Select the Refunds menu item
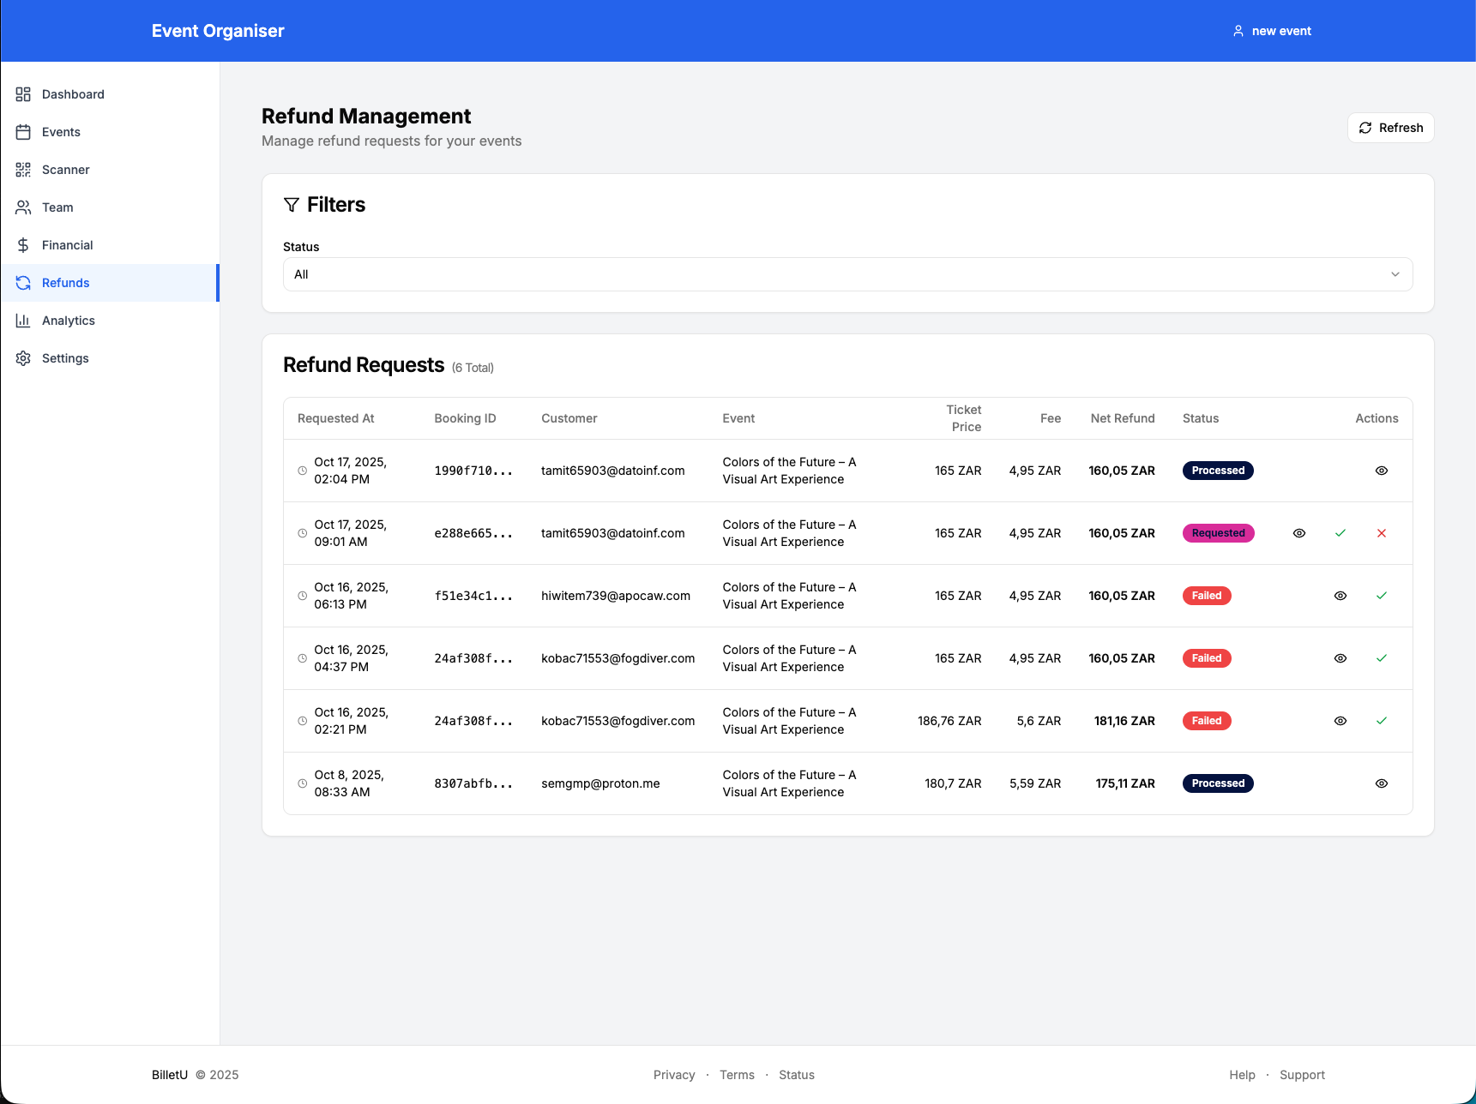 click(110, 283)
